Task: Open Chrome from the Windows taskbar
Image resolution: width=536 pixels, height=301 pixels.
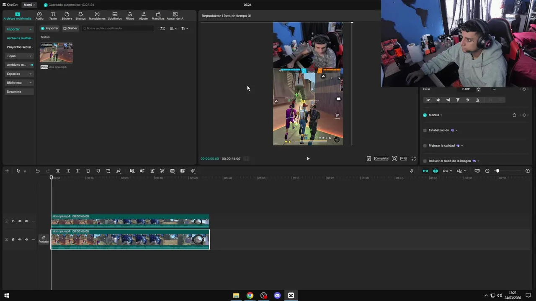Action: pos(250,296)
